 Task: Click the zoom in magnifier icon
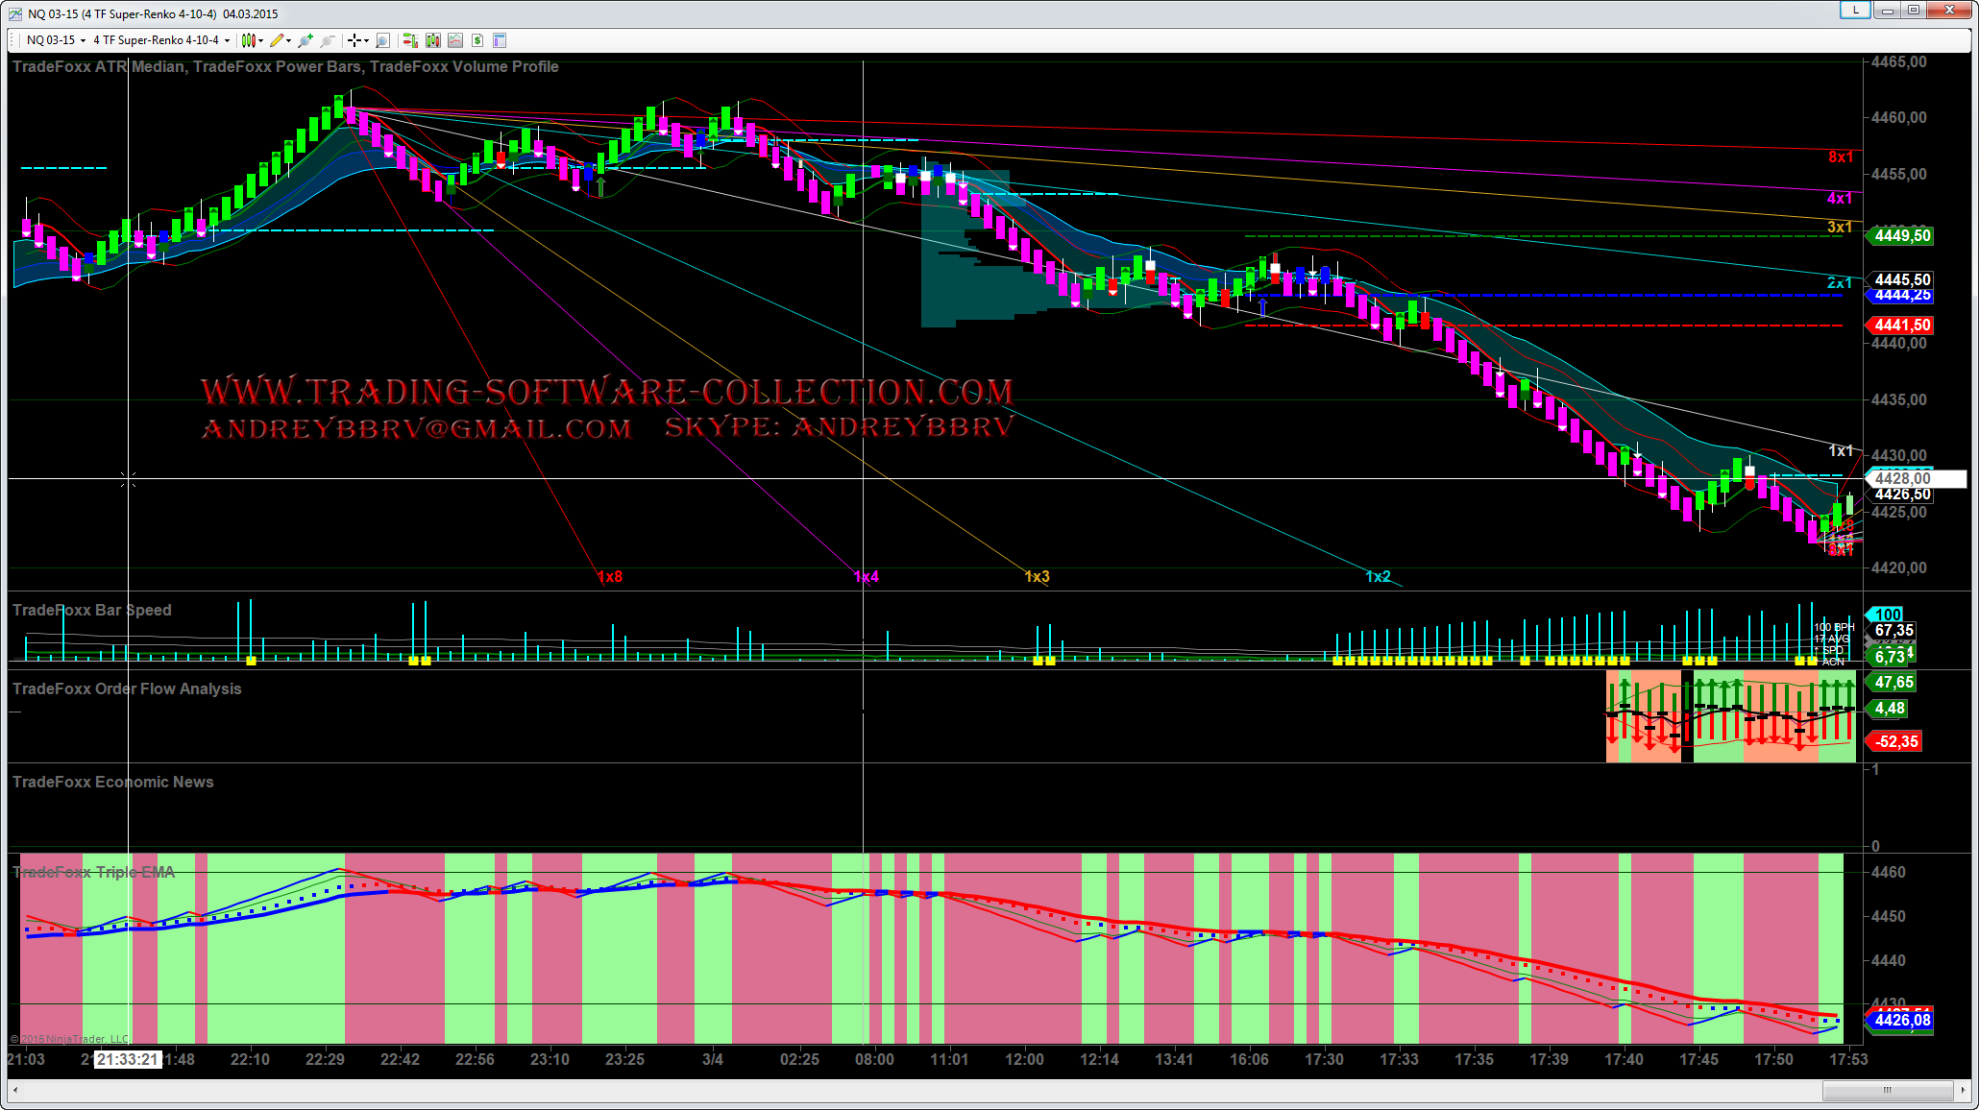coord(305,40)
